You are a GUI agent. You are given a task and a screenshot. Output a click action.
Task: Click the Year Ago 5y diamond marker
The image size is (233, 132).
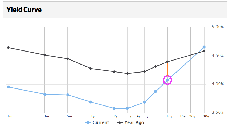point(145,71)
